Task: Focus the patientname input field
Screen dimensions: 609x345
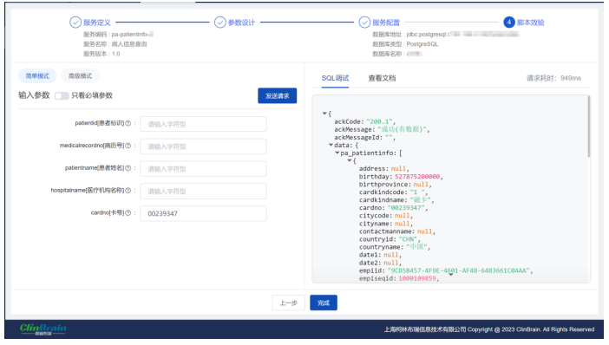Action: click(x=203, y=169)
